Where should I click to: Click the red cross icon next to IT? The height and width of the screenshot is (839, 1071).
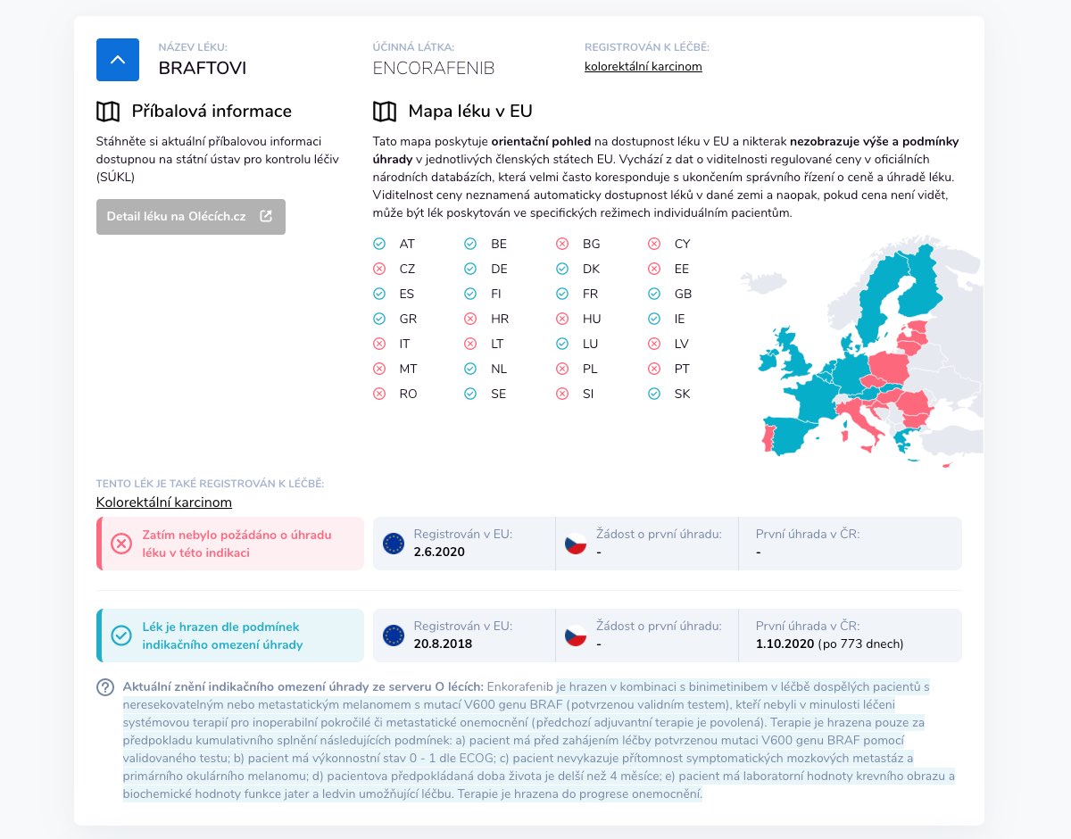pos(379,344)
